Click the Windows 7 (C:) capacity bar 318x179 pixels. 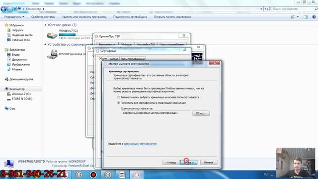pyautogui.click(x=76, y=34)
